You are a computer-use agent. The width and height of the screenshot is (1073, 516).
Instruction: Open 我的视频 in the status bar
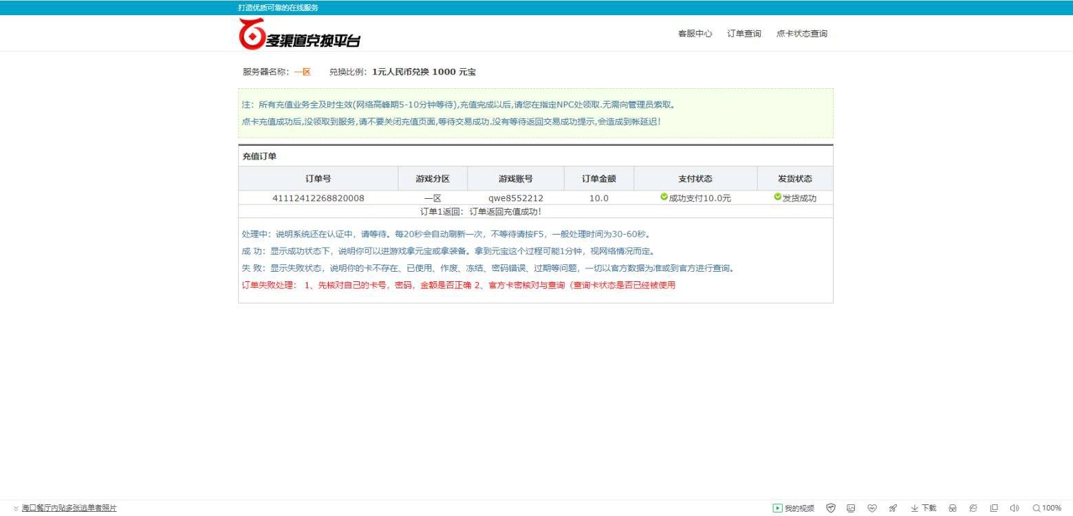click(794, 508)
